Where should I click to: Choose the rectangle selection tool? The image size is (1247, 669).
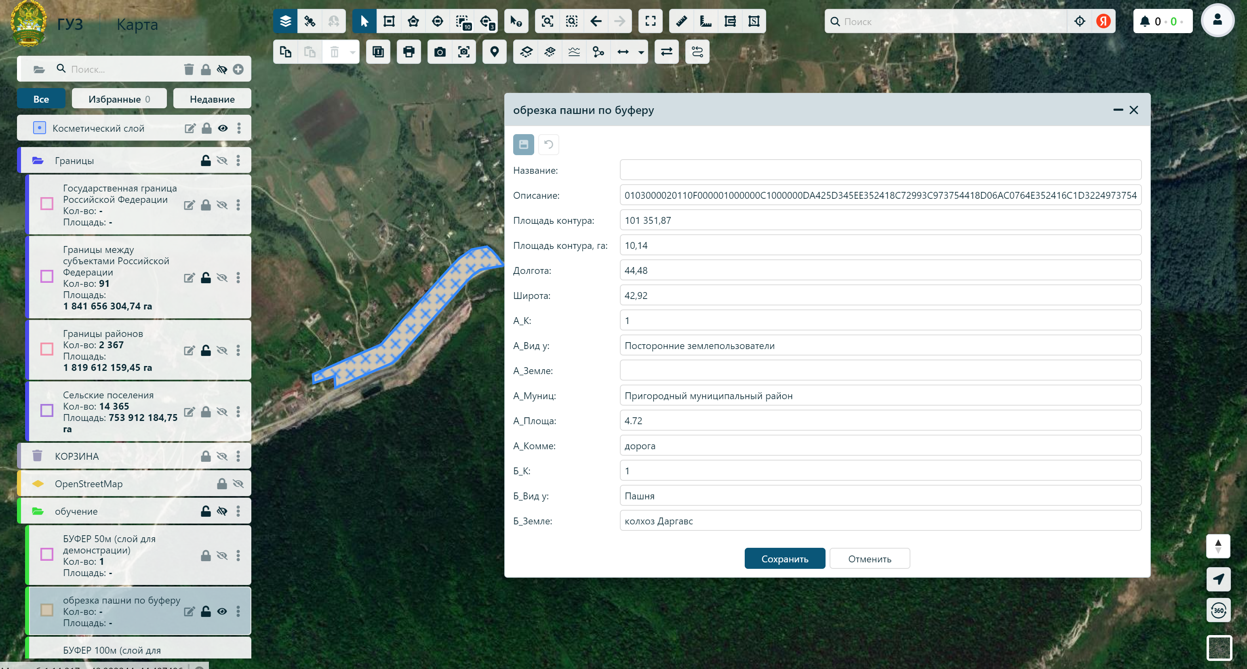[x=389, y=21]
